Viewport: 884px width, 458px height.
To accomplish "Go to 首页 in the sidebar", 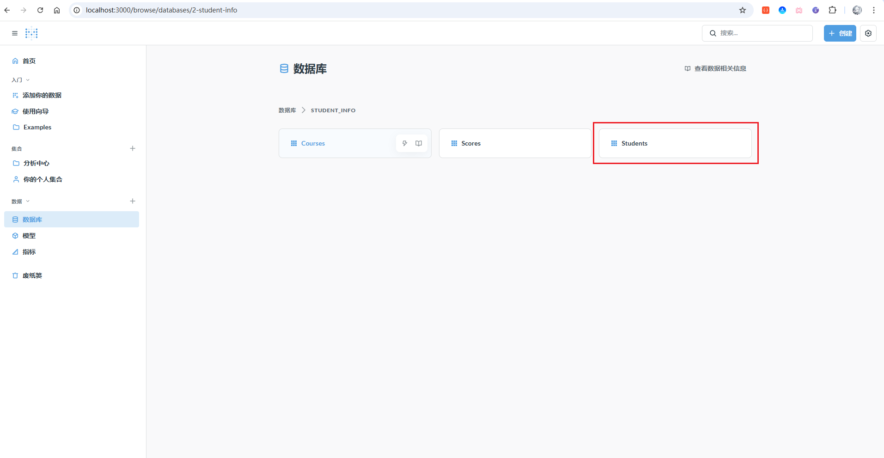I will (x=72, y=61).
